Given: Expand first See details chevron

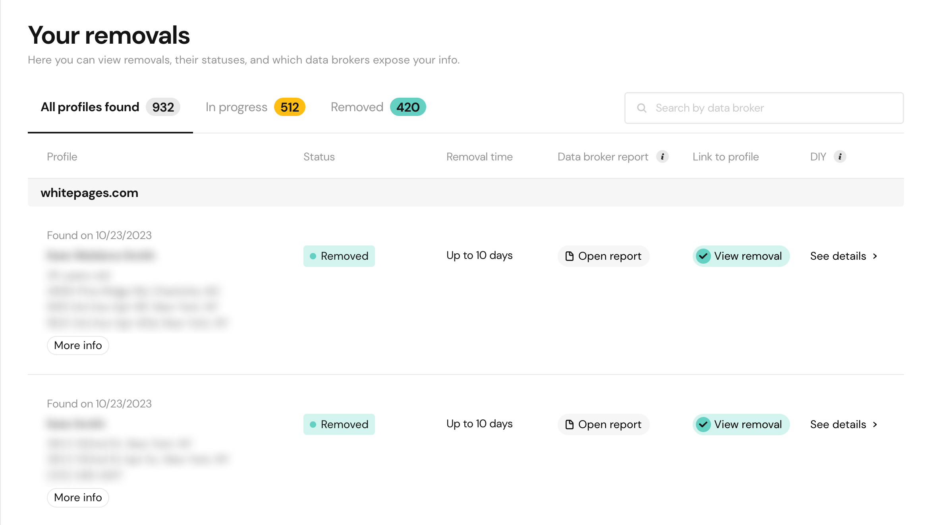Looking at the screenshot, I should [875, 256].
